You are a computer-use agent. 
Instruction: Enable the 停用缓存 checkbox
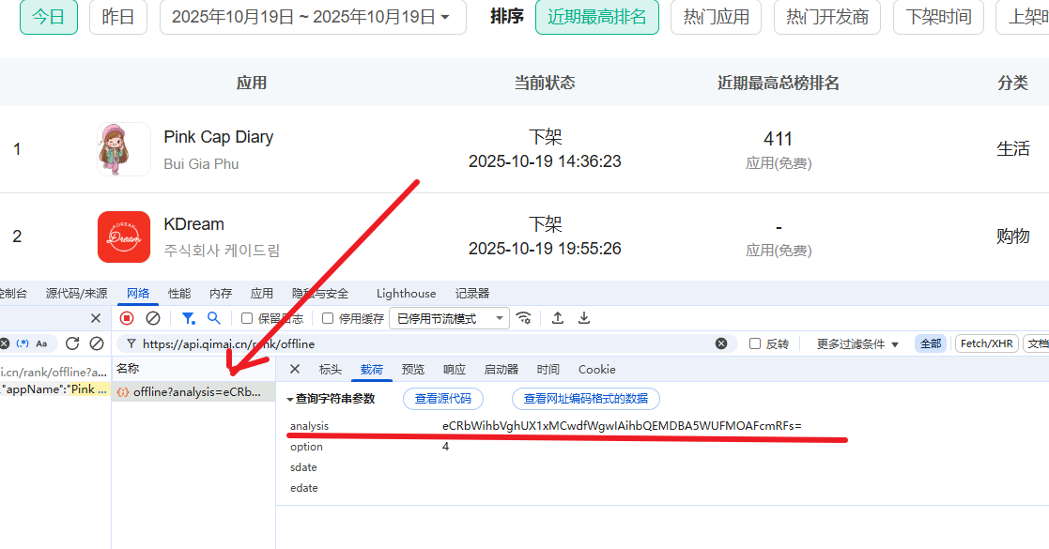coord(327,318)
